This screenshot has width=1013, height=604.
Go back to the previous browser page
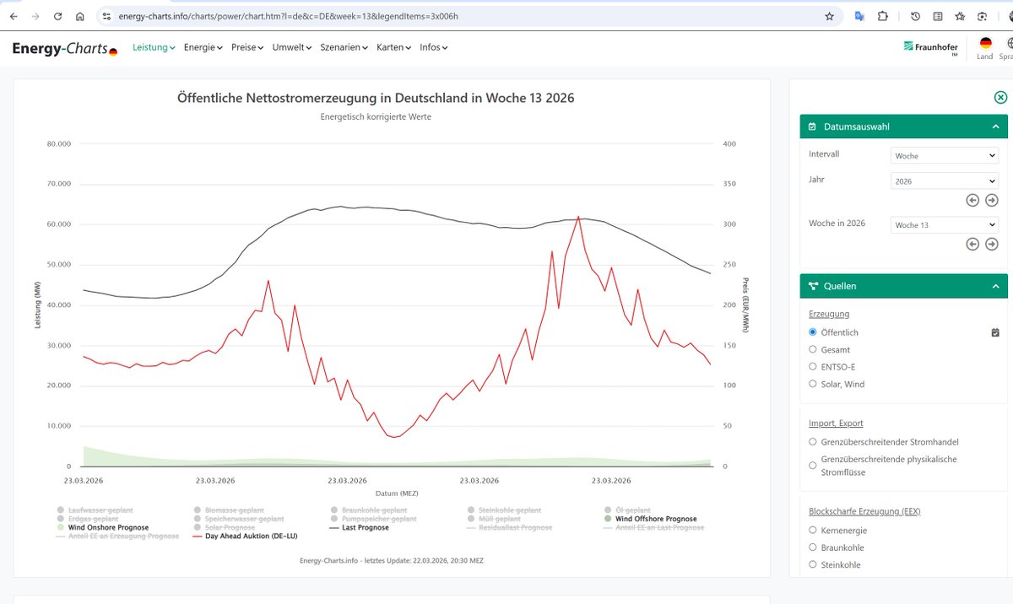pos(14,16)
